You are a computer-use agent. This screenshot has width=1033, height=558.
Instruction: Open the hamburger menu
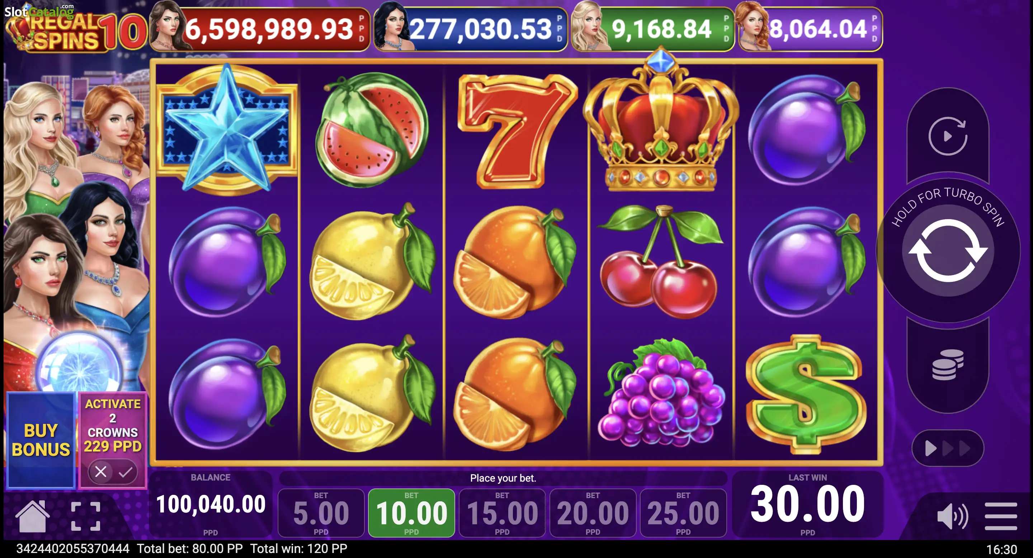pos(1001,516)
